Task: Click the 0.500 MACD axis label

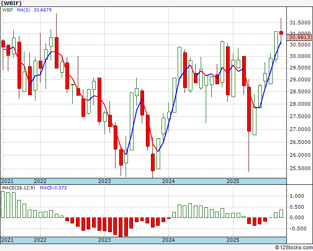Action: click(296, 207)
